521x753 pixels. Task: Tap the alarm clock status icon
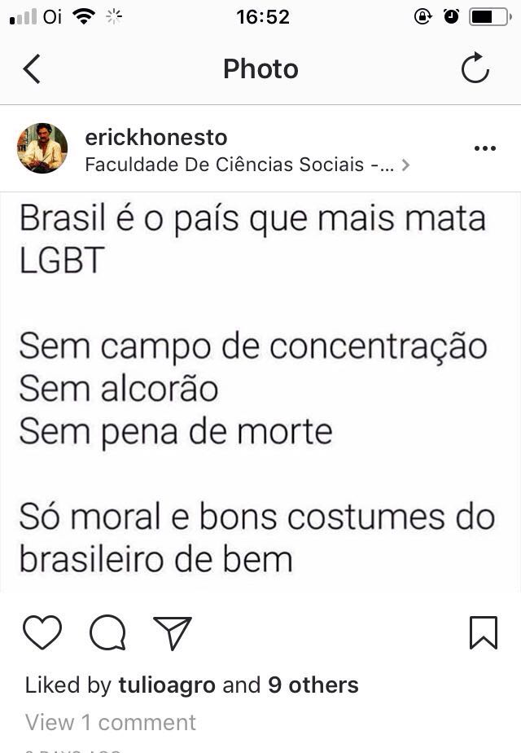[451, 17]
